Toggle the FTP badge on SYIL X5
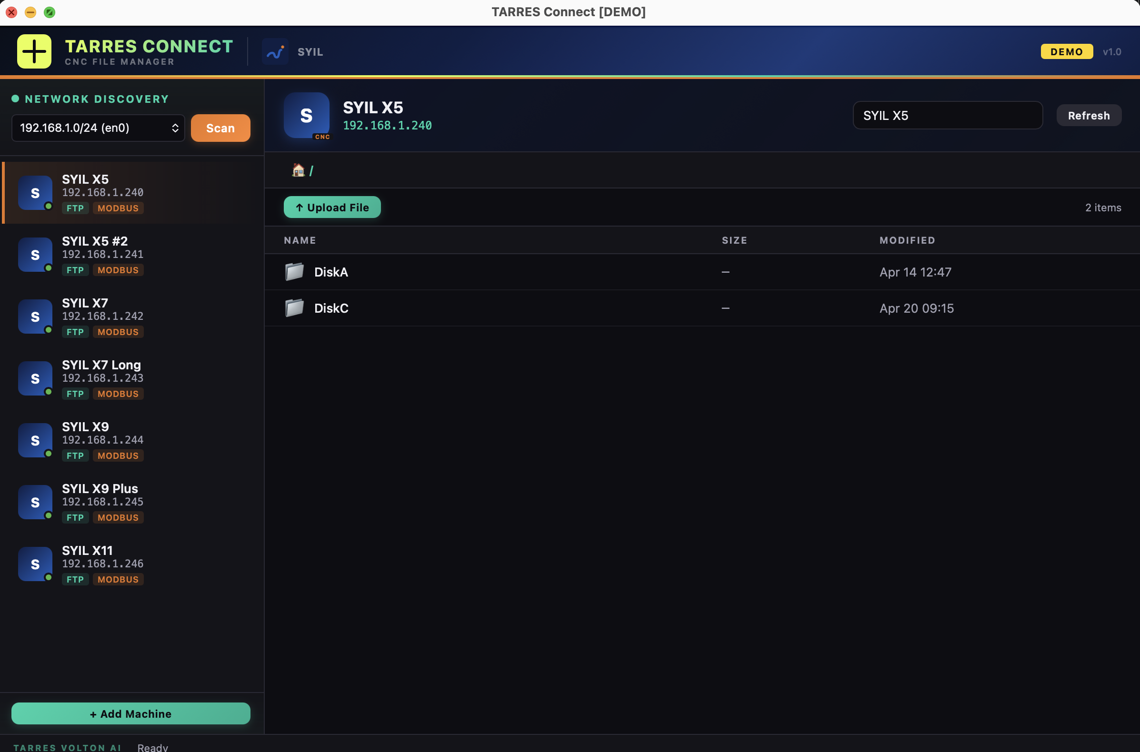The width and height of the screenshot is (1140, 752). pos(75,208)
